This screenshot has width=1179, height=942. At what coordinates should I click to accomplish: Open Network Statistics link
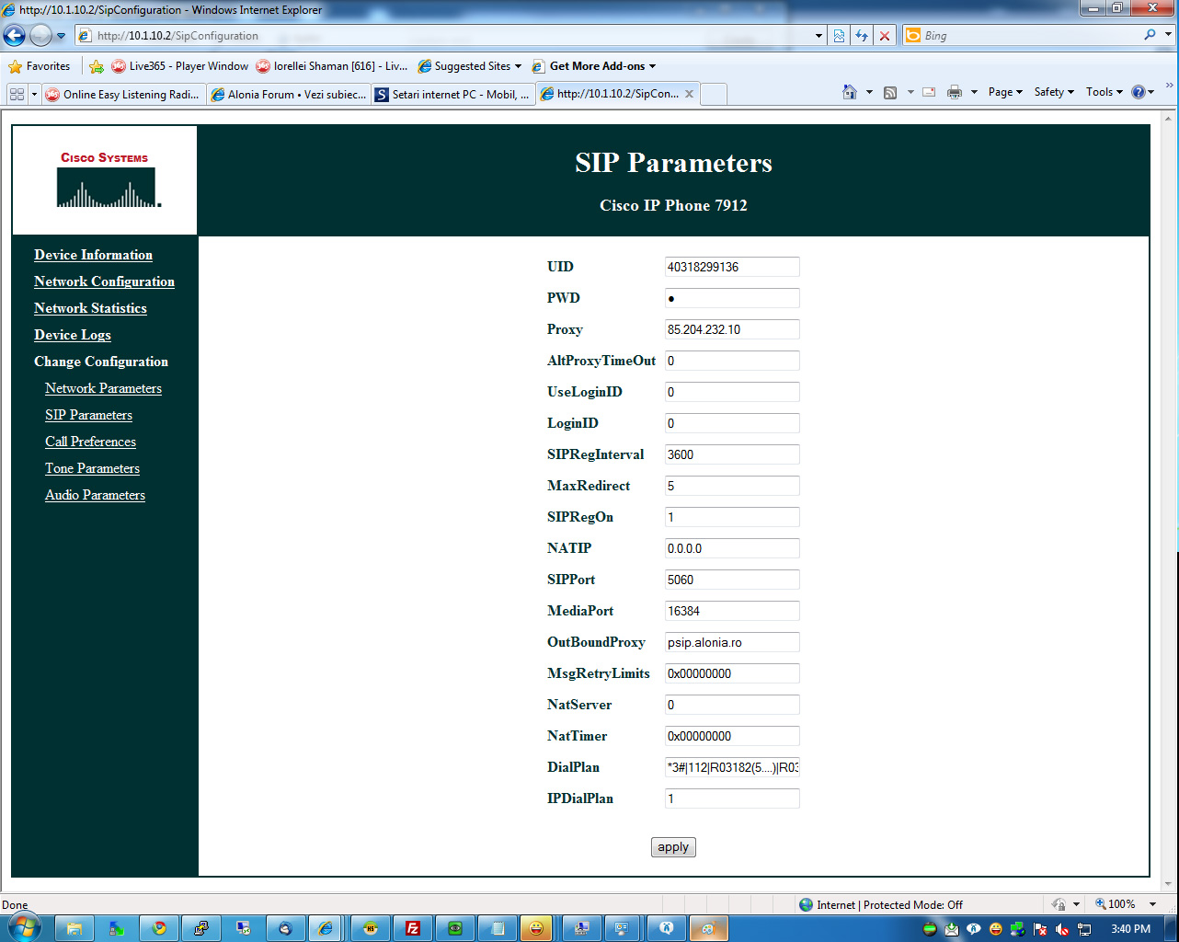pyautogui.click(x=90, y=308)
